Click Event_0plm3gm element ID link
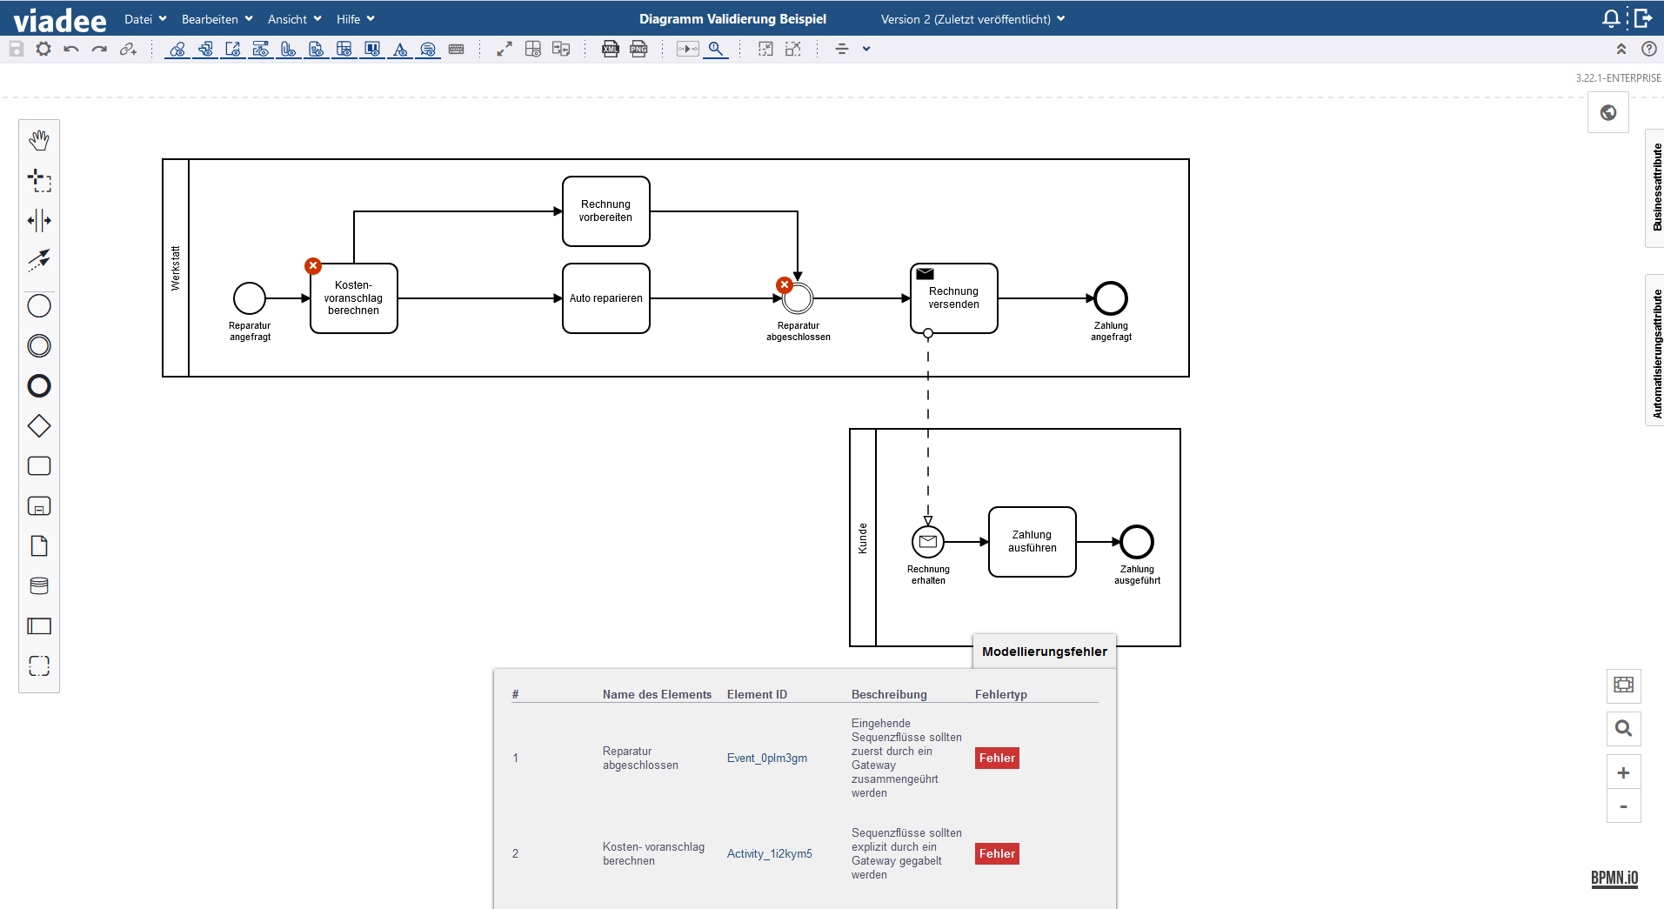Viewport: 1664px width, 909px height. click(x=767, y=759)
